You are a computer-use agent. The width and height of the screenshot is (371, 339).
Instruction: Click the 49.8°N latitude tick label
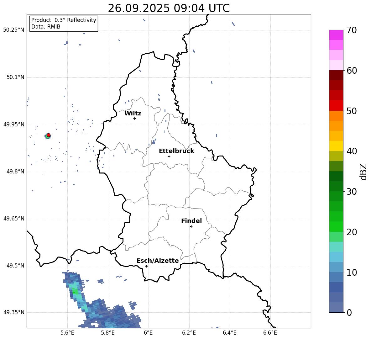coord(15,172)
